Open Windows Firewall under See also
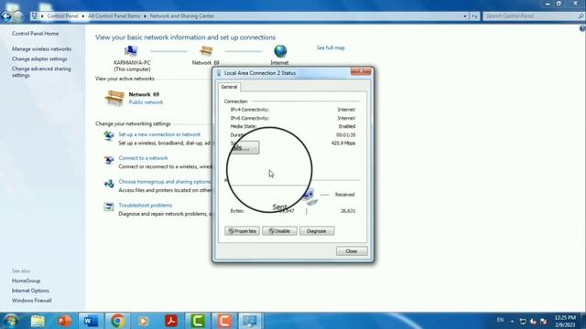This screenshot has height=329, width=586. pyautogui.click(x=32, y=301)
